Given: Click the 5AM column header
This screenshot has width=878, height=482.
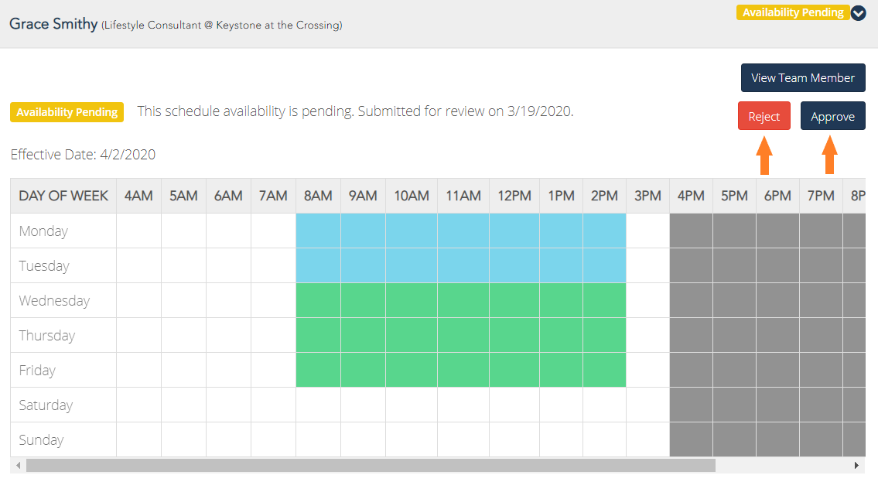Looking at the screenshot, I should (183, 196).
